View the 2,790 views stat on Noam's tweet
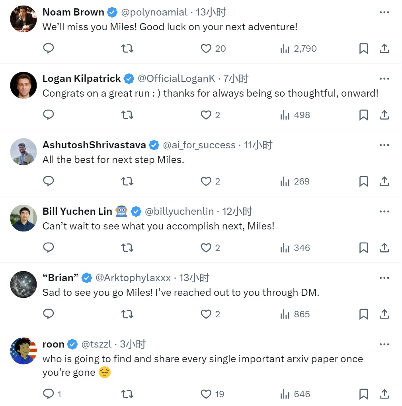Viewport: 402px width, 406px height. (298, 49)
